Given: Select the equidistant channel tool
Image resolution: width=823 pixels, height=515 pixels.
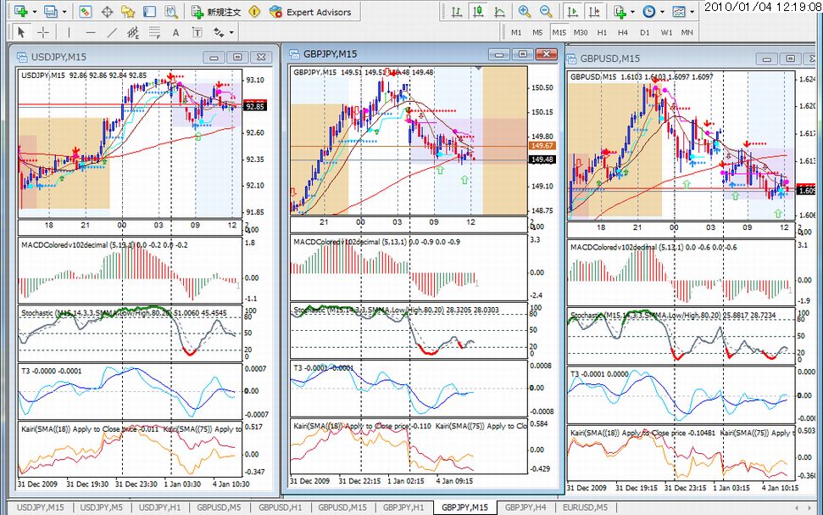Looking at the screenshot, I should coord(133,32).
